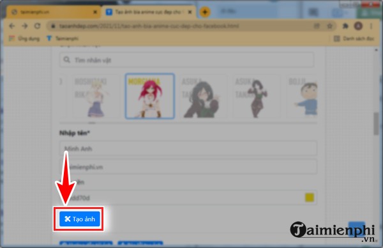This screenshot has width=383, height=248.
Task: Click the address bar URL
Action: tap(149, 26)
